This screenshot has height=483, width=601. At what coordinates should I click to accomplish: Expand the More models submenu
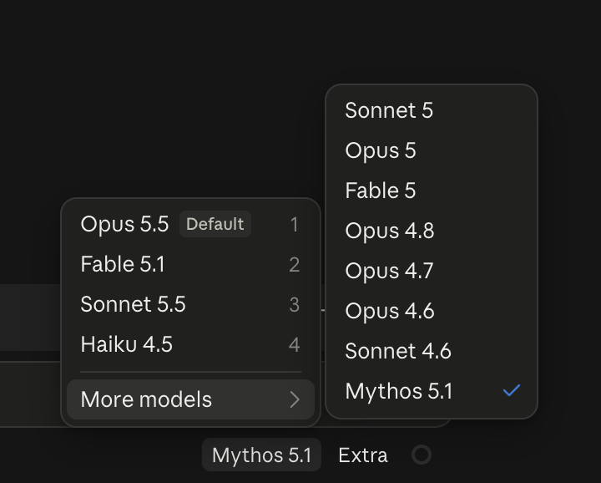tap(190, 399)
